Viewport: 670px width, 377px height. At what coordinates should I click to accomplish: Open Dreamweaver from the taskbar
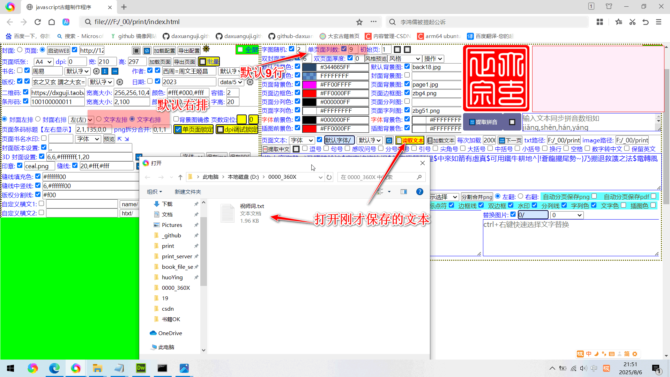tap(141, 368)
